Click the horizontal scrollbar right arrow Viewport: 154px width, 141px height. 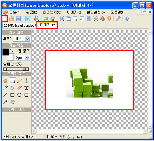(145, 131)
